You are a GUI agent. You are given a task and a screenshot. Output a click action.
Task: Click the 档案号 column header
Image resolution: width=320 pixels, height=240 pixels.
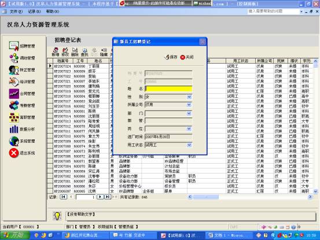click(63, 61)
